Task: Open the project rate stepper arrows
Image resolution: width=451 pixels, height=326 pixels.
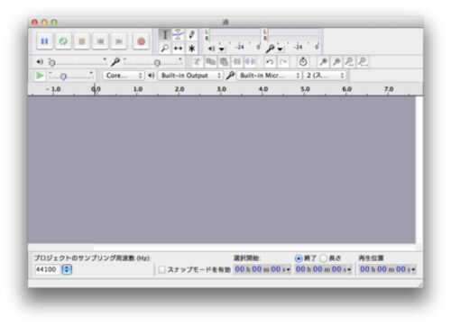Action: click(x=67, y=269)
